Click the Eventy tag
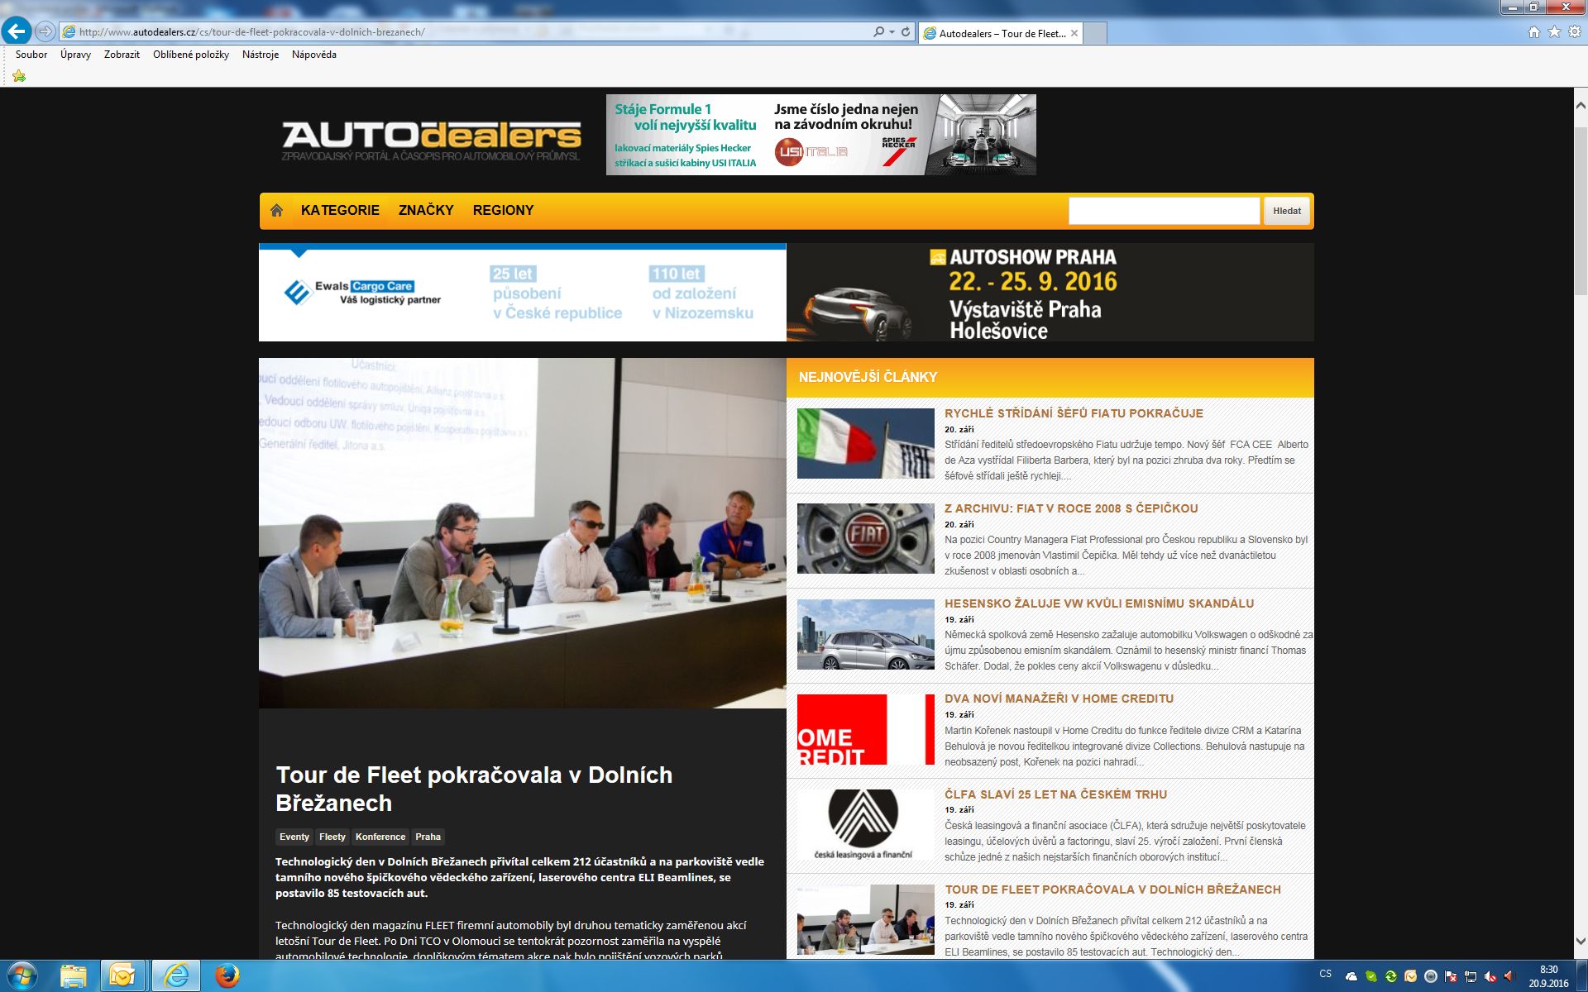The height and width of the screenshot is (992, 1588). [x=294, y=837]
